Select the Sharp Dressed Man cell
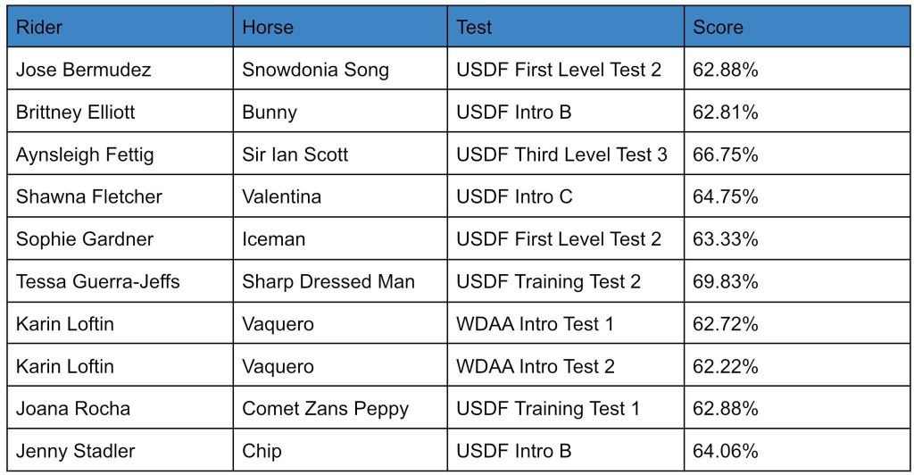 tap(340, 280)
